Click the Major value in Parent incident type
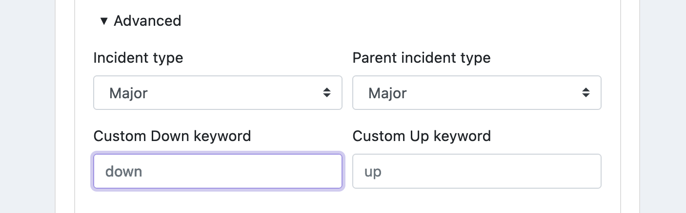Screen dimensions: 686x213 click(387, 93)
